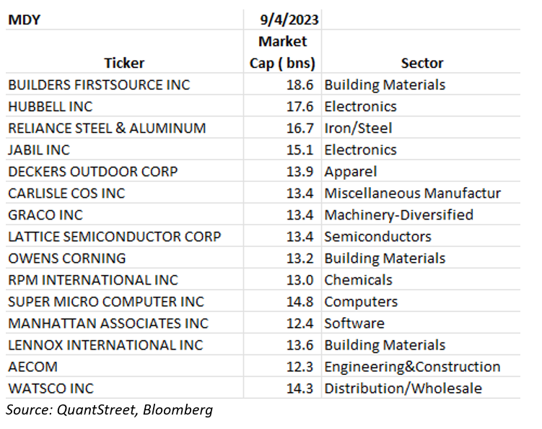Click SUPER MICRO COMPUTER INC cell

pyautogui.click(x=106, y=301)
